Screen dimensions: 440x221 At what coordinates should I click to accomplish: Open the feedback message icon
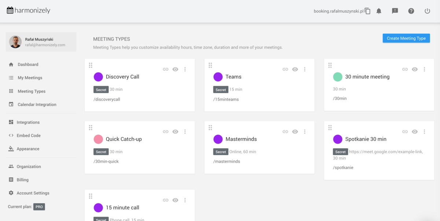(395, 11)
